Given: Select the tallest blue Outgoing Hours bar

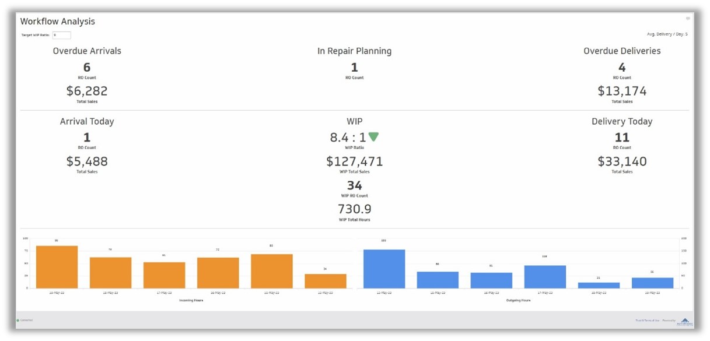Looking at the screenshot, I should click(x=384, y=269).
